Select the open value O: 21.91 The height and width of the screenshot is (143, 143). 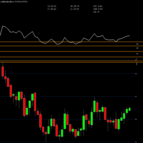(x=52, y=6)
